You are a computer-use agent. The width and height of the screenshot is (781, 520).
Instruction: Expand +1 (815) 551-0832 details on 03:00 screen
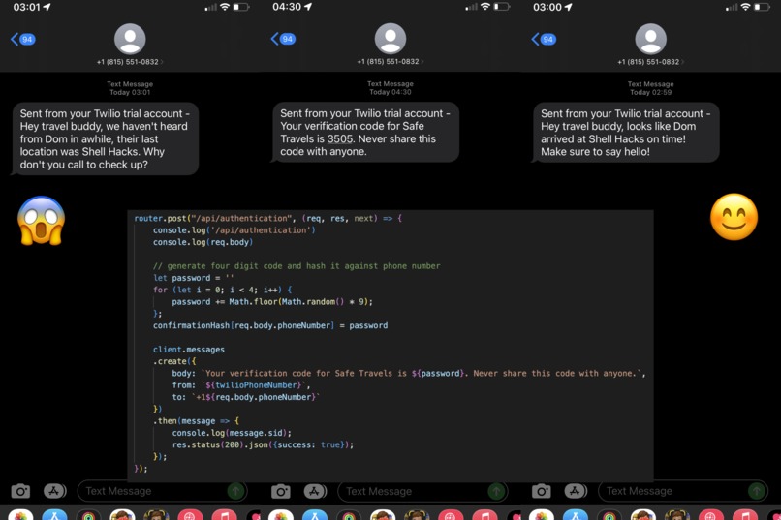[x=650, y=62]
